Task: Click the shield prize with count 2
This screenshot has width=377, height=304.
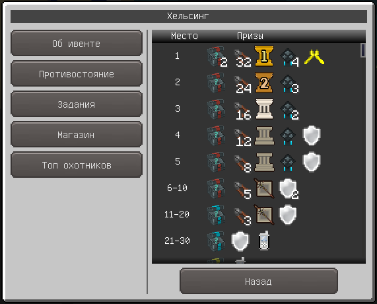Action: [289, 189]
